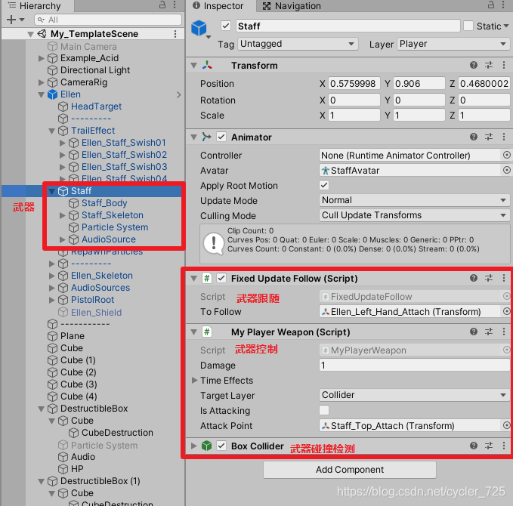Edit the Staff name field

tap(348, 26)
